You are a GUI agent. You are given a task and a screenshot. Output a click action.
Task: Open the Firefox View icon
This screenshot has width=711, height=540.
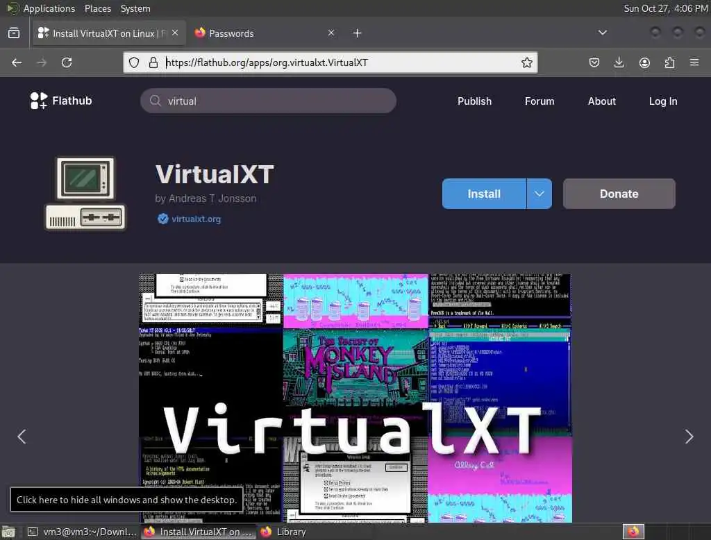click(x=14, y=33)
